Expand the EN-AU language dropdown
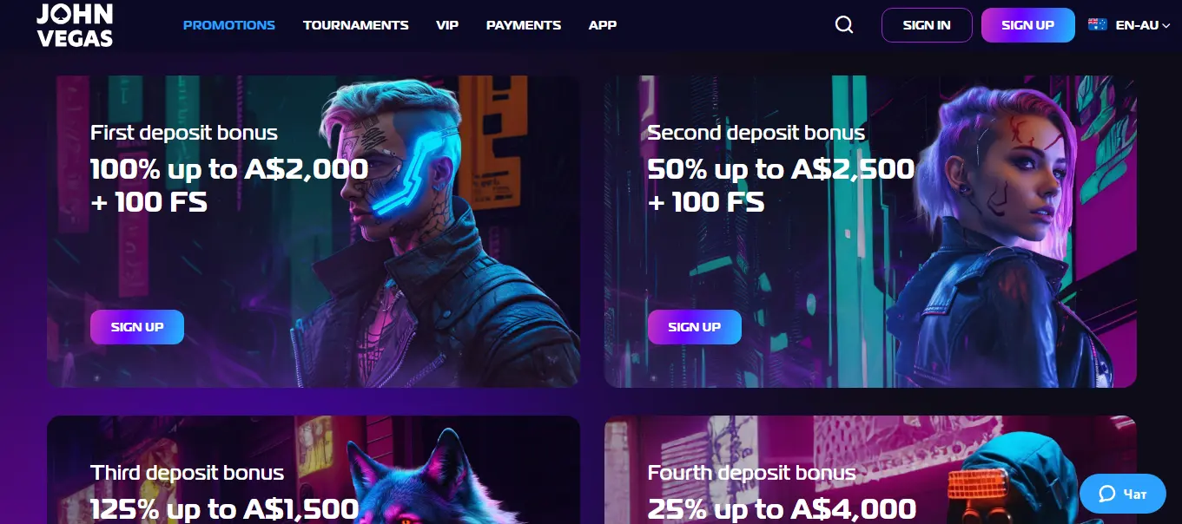Image resolution: width=1182 pixels, height=524 pixels. tap(1142, 25)
